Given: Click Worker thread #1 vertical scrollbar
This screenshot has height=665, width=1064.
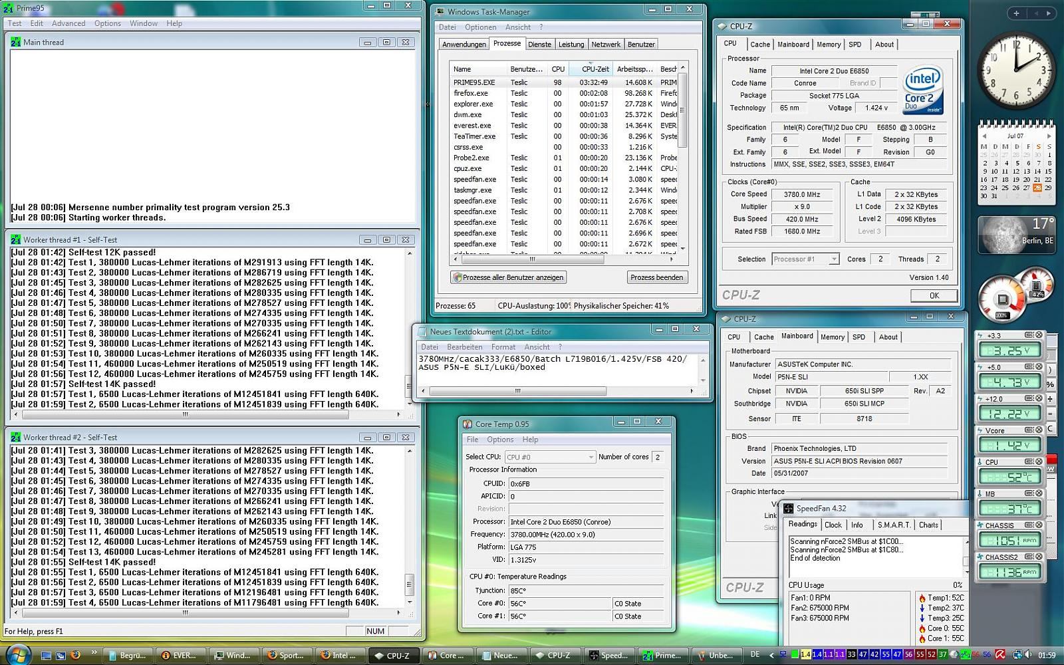Looking at the screenshot, I should point(409,329).
